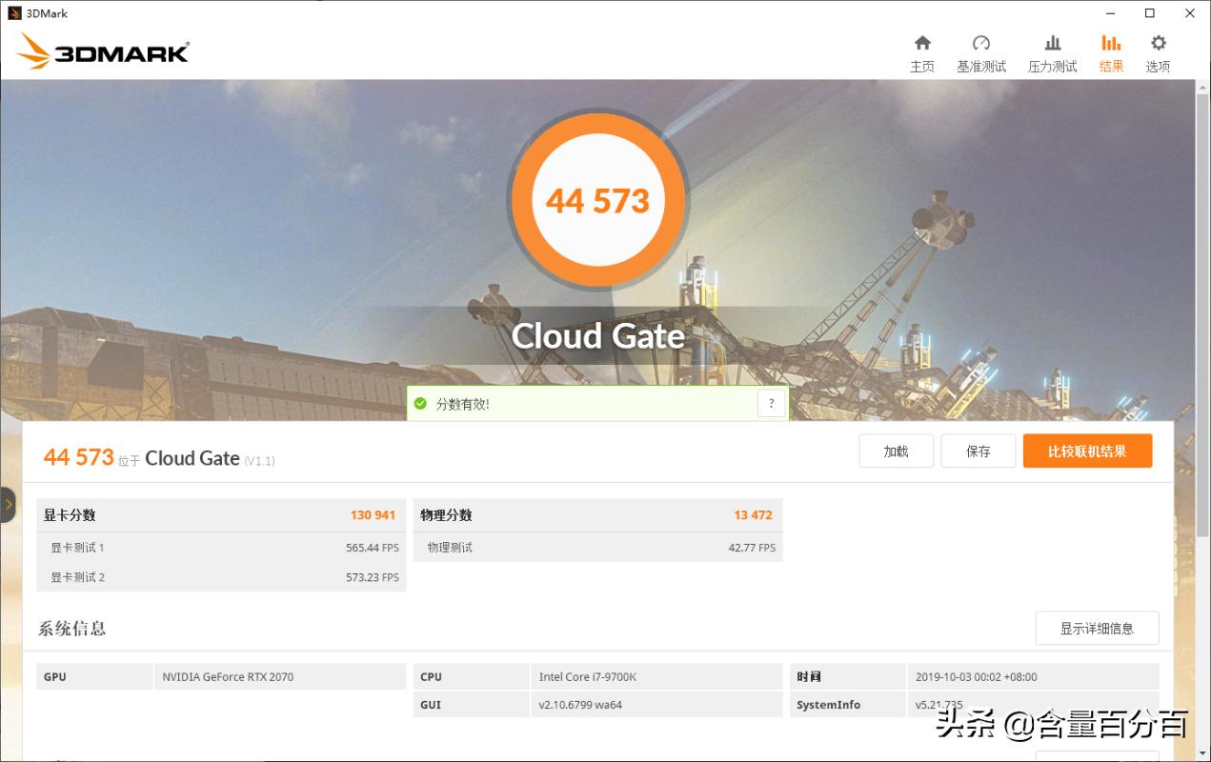Click the question mark help button
This screenshot has width=1211, height=762.
[771, 404]
